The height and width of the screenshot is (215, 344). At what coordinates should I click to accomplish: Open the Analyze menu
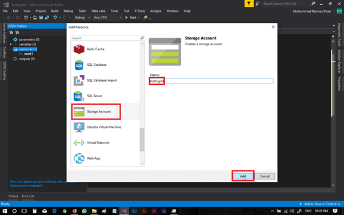pyautogui.click(x=155, y=11)
